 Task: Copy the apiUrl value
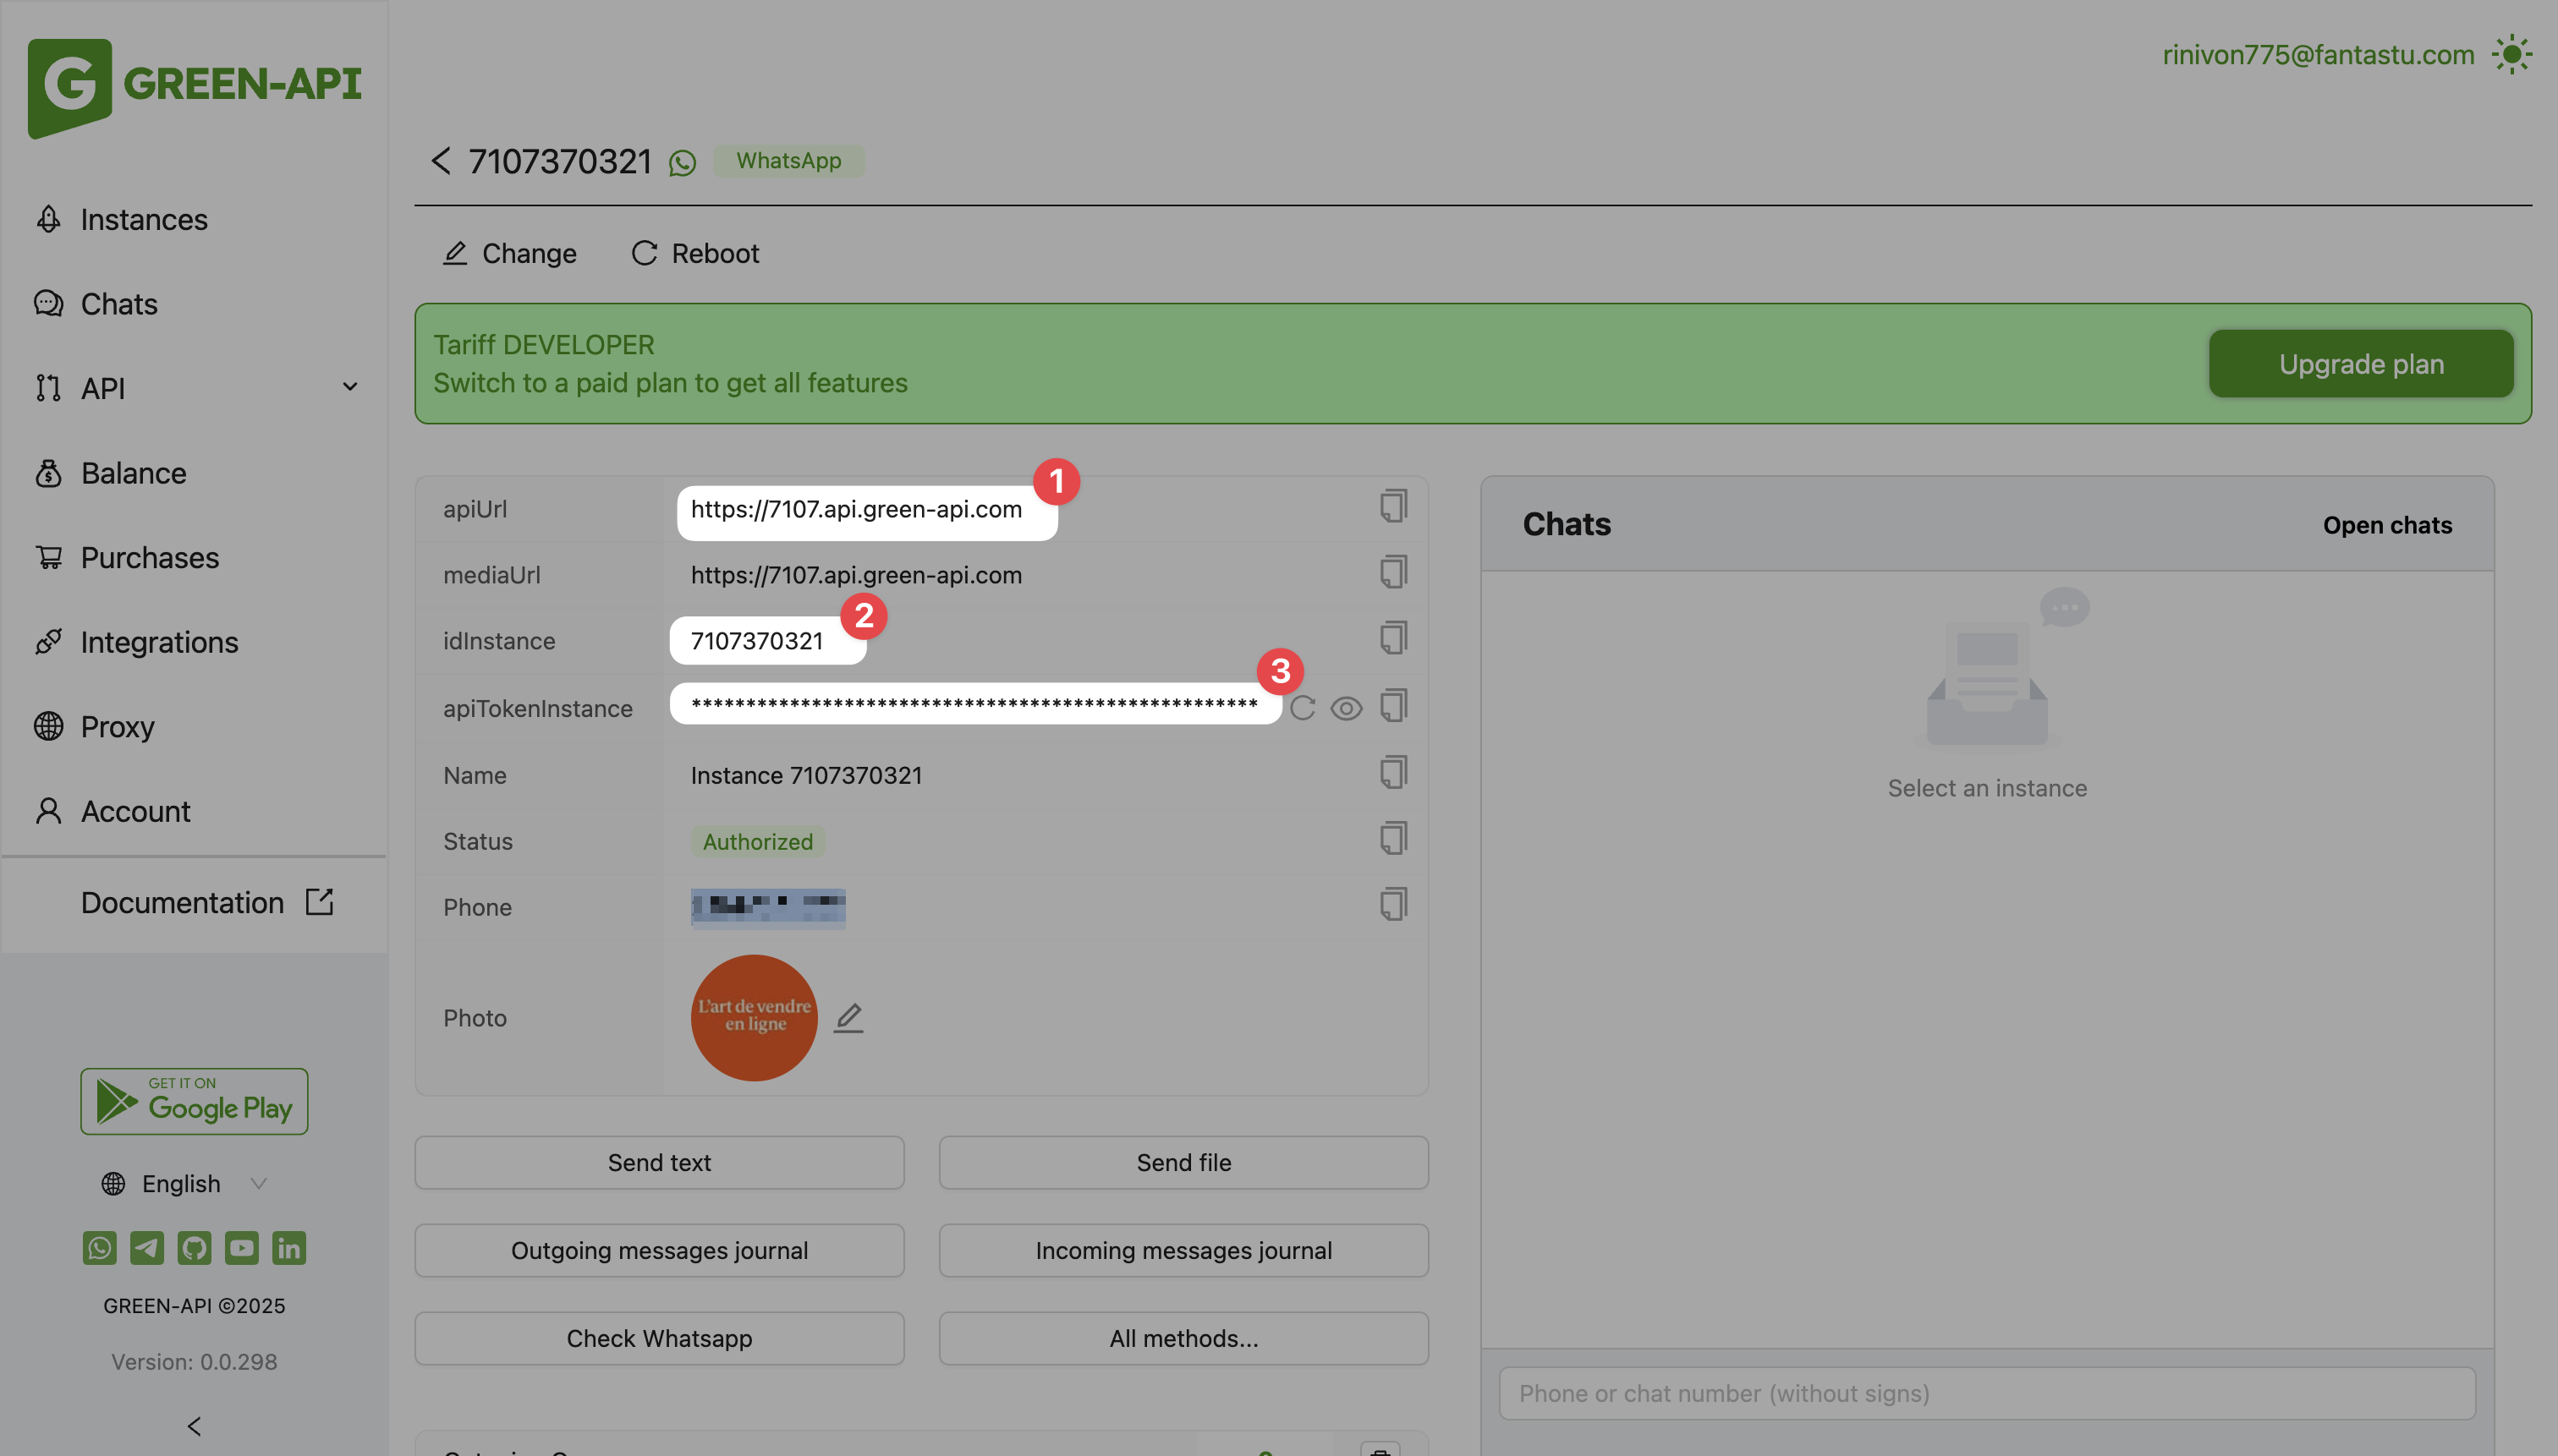pos(1393,506)
